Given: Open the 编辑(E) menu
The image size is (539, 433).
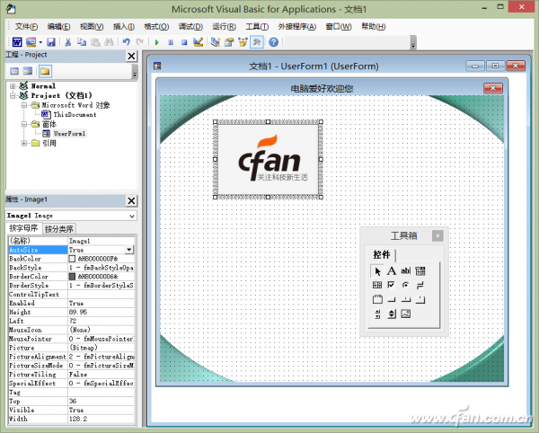Looking at the screenshot, I should coord(58,26).
